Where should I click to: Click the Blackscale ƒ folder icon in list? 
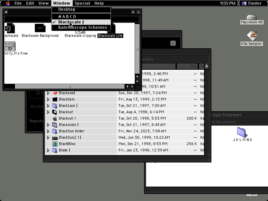[x=55, y=125]
